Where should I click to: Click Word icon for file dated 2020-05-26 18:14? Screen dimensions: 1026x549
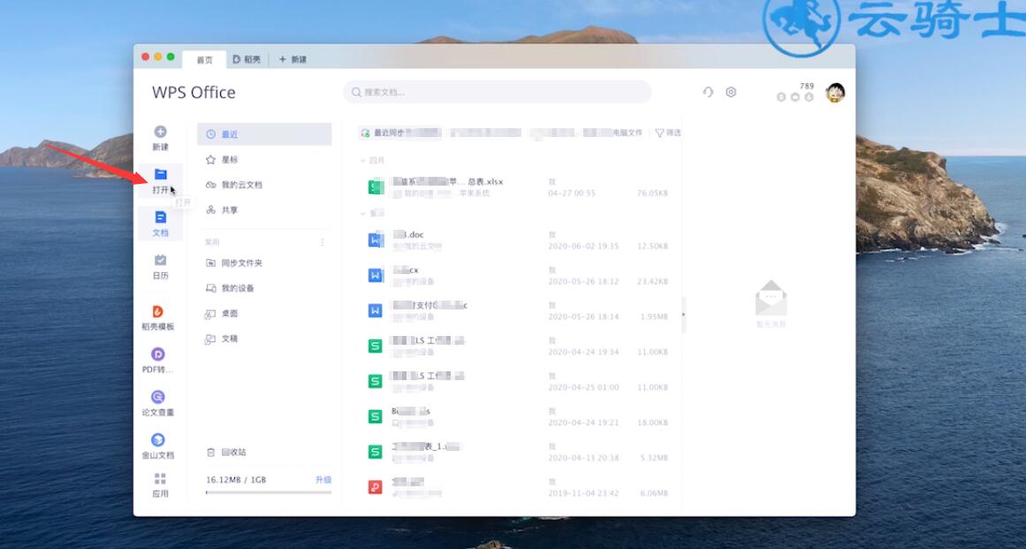point(375,311)
